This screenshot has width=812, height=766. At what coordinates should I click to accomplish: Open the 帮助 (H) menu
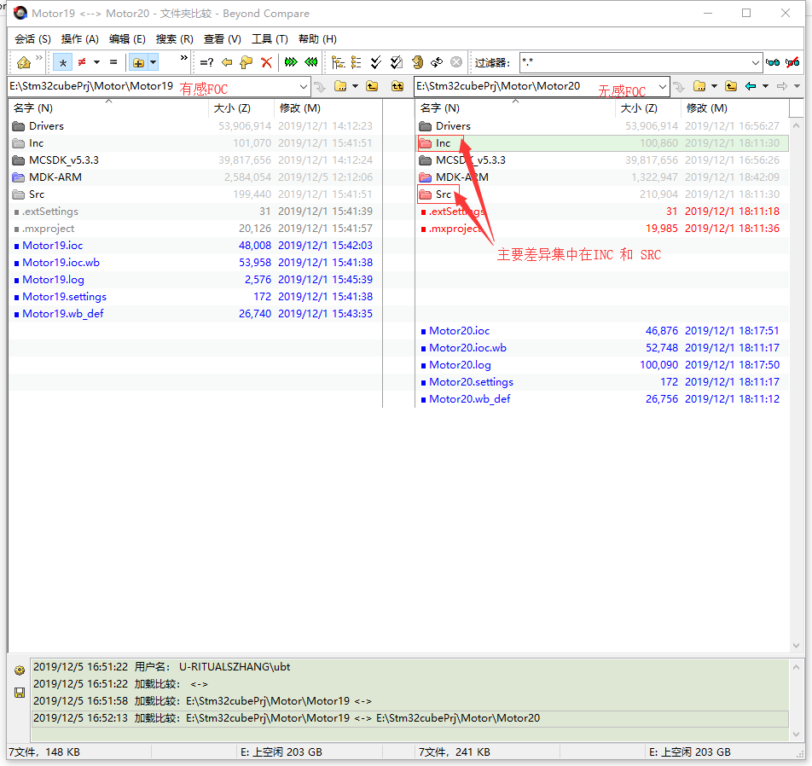click(x=317, y=39)
